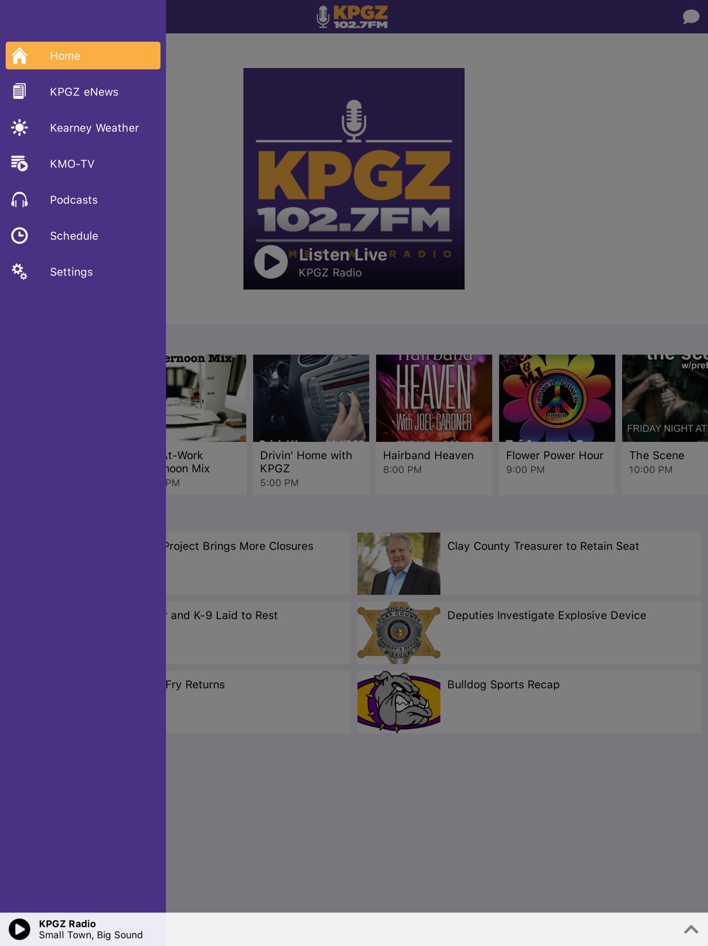Open the K-9 Laid to Rest article
Viewport: 708px width, 946px height.
tap(258, 633)
